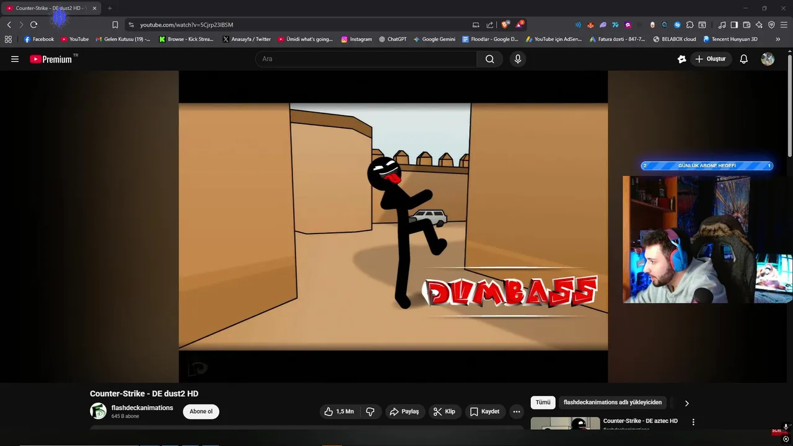
Task: Open YouTube notifications bell
Action: tap(744, 59)
